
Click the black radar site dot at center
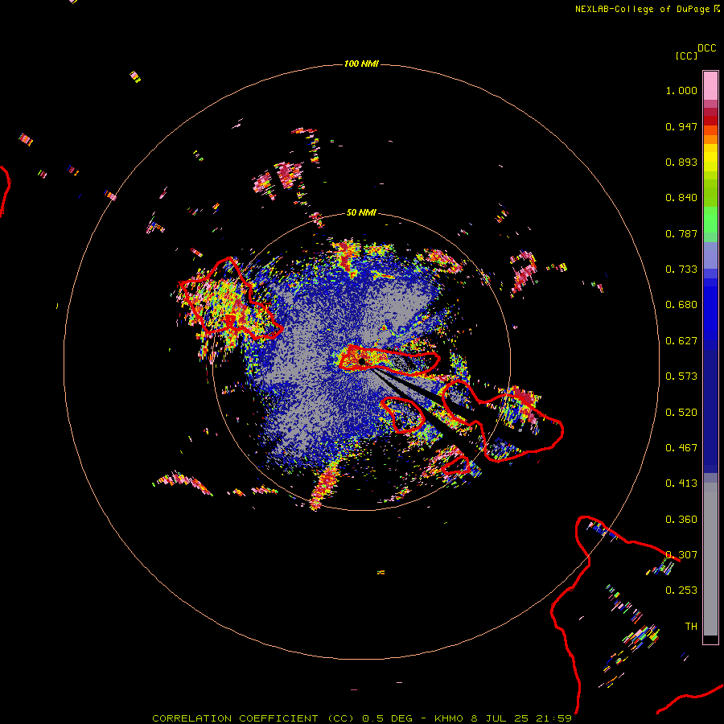[362, 361]
